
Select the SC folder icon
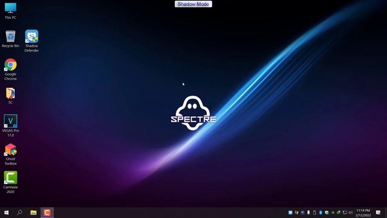pyautogui.click(x=10, y=96)
